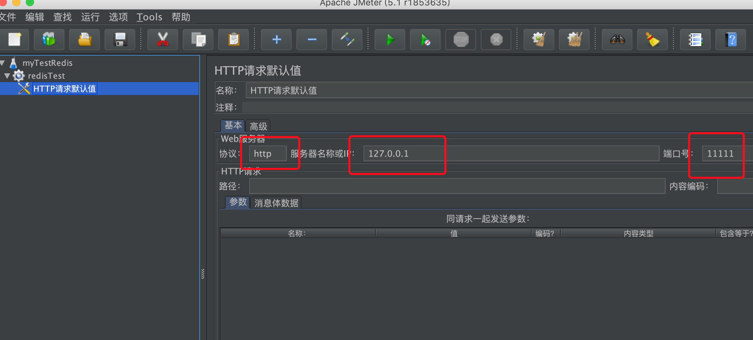Open the Function Helper list icon
Image resolution: width=753 pixels, height=340 pixels.
[x=696, y=40]
